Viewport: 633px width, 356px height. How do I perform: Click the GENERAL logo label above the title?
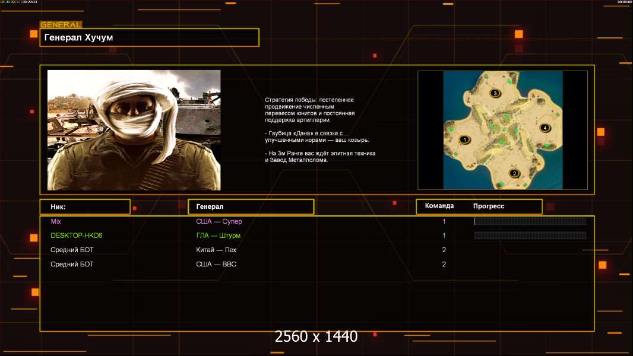point(61,25)
